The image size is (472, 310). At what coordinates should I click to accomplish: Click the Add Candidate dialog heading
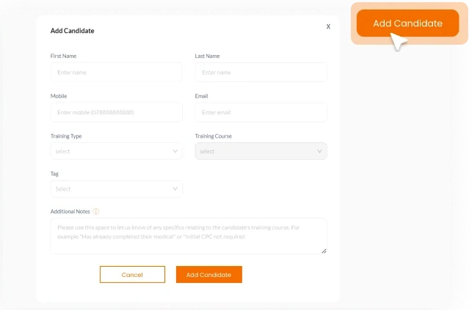coord(72,31)
